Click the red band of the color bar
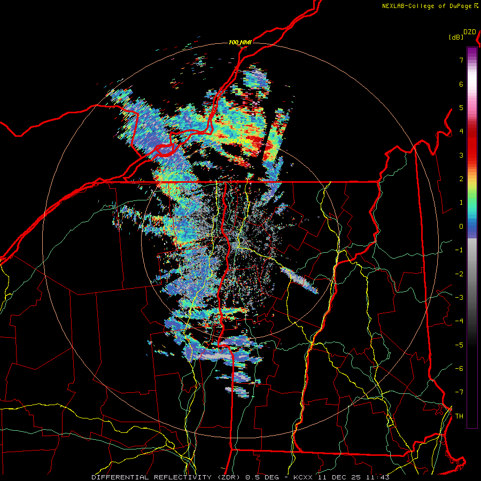This screenshot has height=481, width=481. 472,143
